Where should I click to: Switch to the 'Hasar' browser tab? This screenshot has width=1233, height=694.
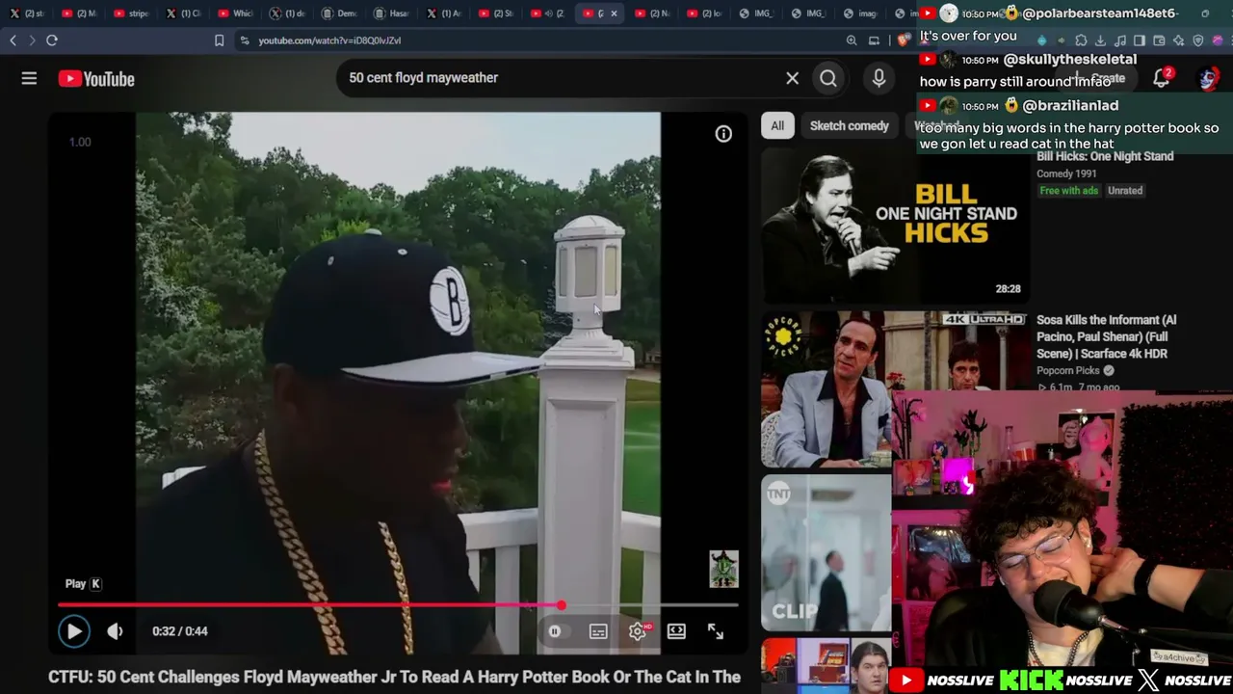pos(391,13)
